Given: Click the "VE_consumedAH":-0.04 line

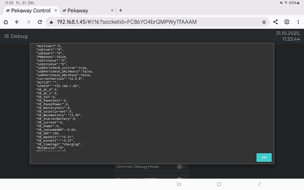Looking at the screenshot, I should (56, 130).
